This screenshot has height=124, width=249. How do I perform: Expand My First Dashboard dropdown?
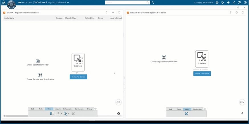tap(68, 3)
